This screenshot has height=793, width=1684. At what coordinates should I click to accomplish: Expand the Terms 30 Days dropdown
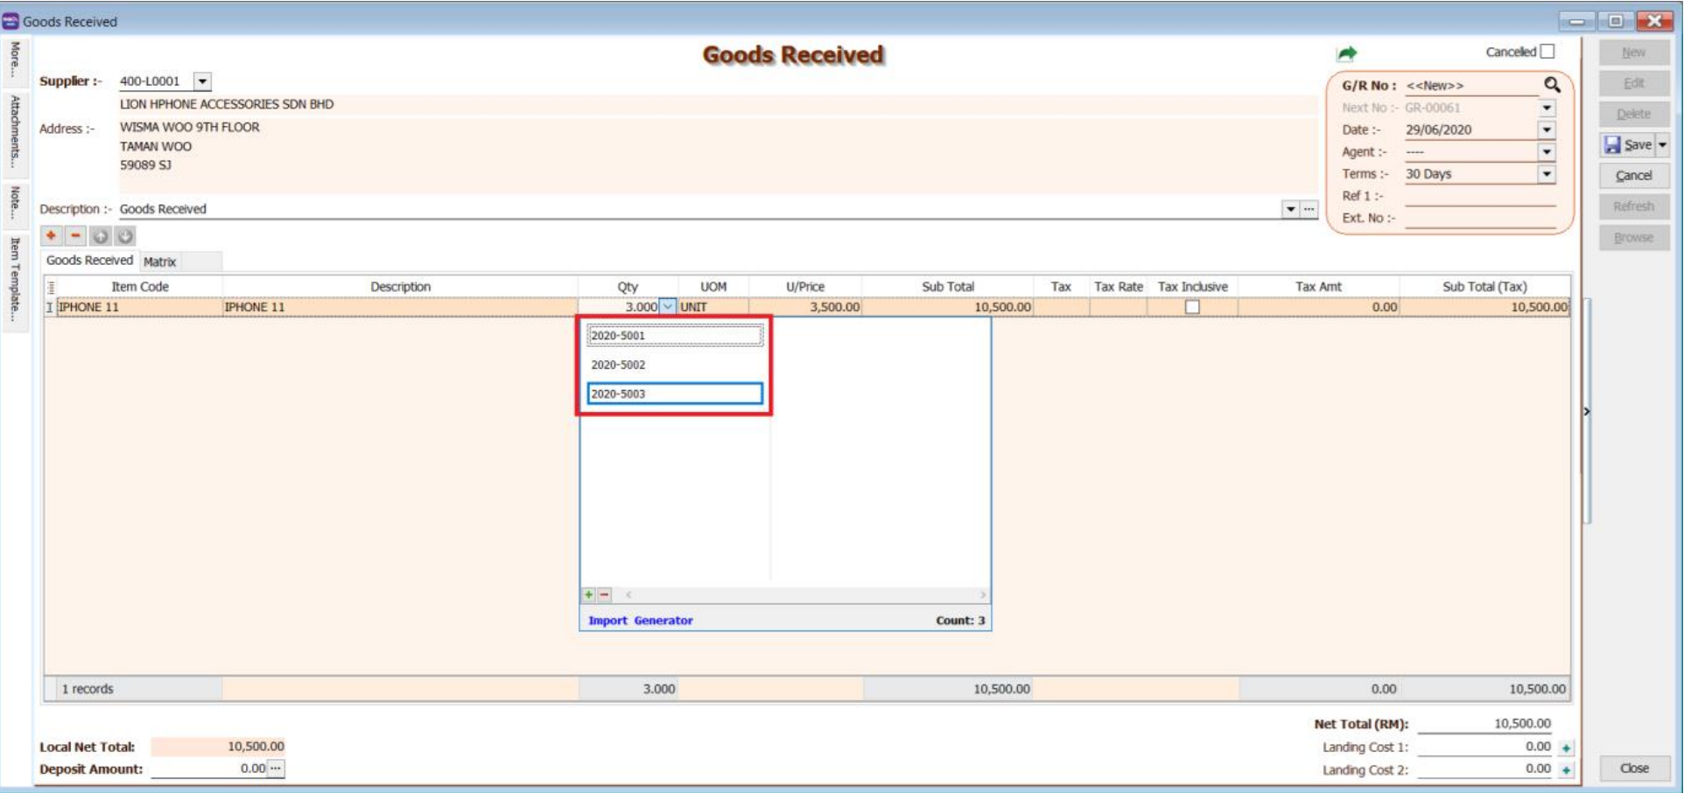(1547, 174)
